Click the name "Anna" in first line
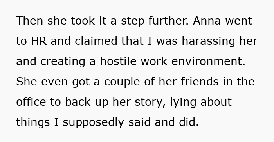 pos(207,21)
